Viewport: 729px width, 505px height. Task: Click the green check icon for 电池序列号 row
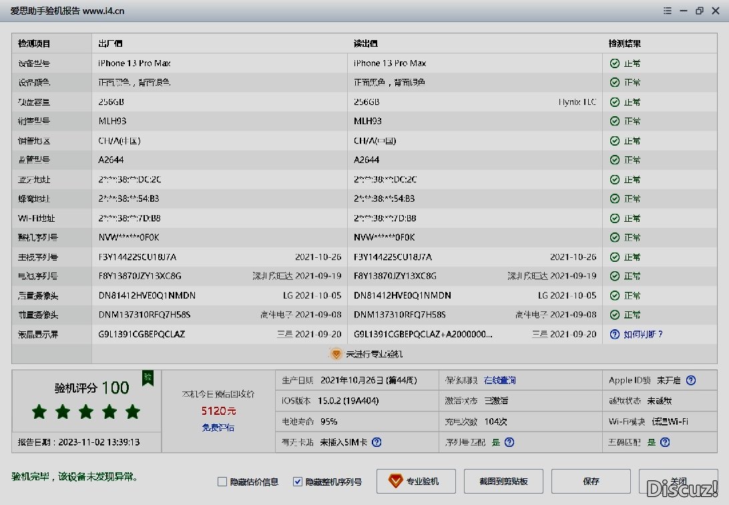[615, 277]
